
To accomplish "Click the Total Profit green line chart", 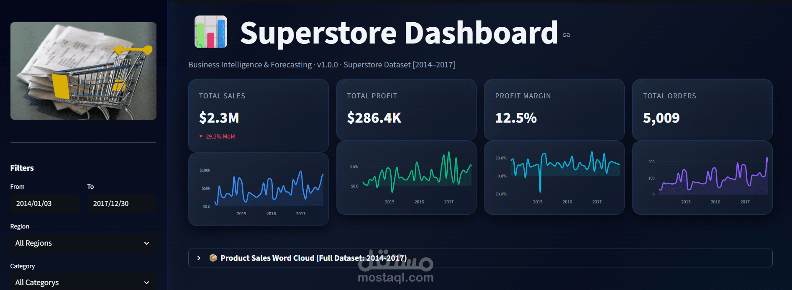I will point(406,177).
